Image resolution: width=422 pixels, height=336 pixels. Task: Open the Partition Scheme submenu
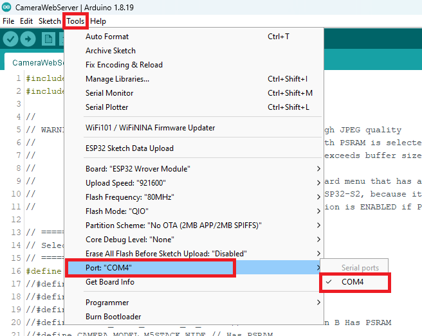[x=174, y=225]
